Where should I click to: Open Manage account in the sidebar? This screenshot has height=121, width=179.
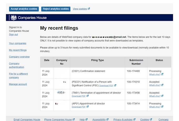[x=18, y=84]
